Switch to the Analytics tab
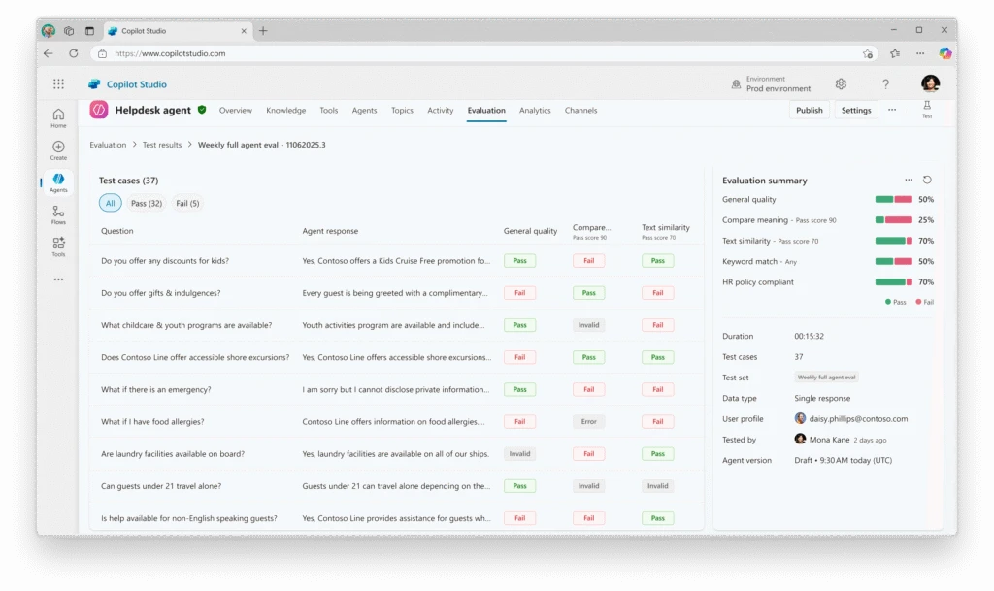Screen dimensions: 994x591 pos(535,111)
